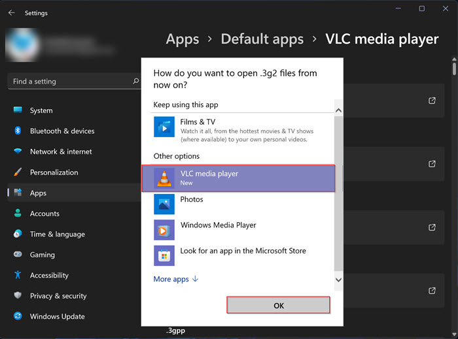Click the Time & language clock icon
The image size is (458, 339).
(18, 234)
